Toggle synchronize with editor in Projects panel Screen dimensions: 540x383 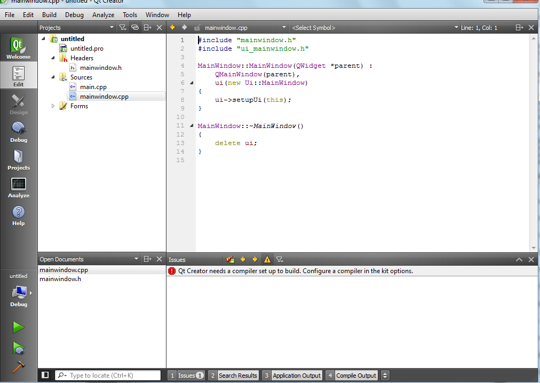click(x=135, y=28)
